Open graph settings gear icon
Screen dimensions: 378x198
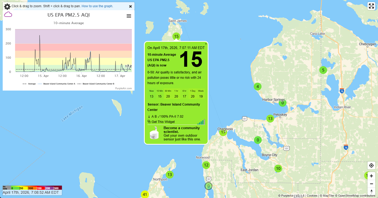(7, 6)
